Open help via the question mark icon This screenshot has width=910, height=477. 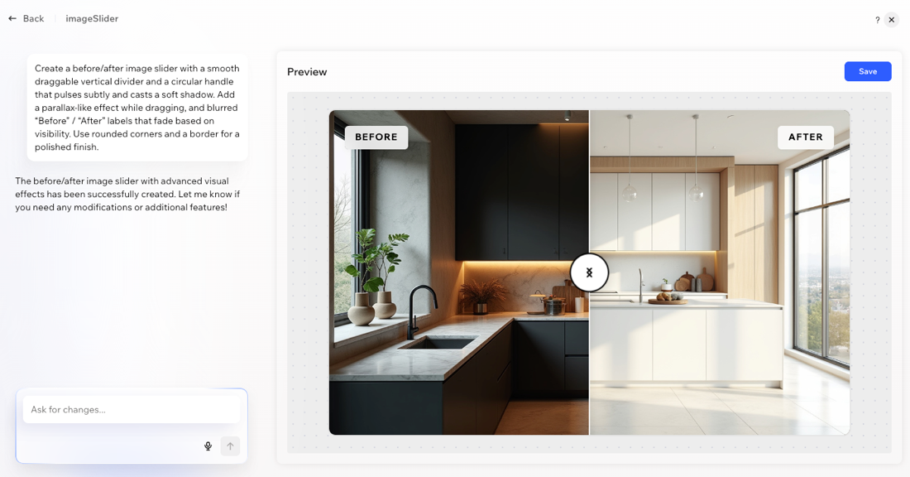877,20
